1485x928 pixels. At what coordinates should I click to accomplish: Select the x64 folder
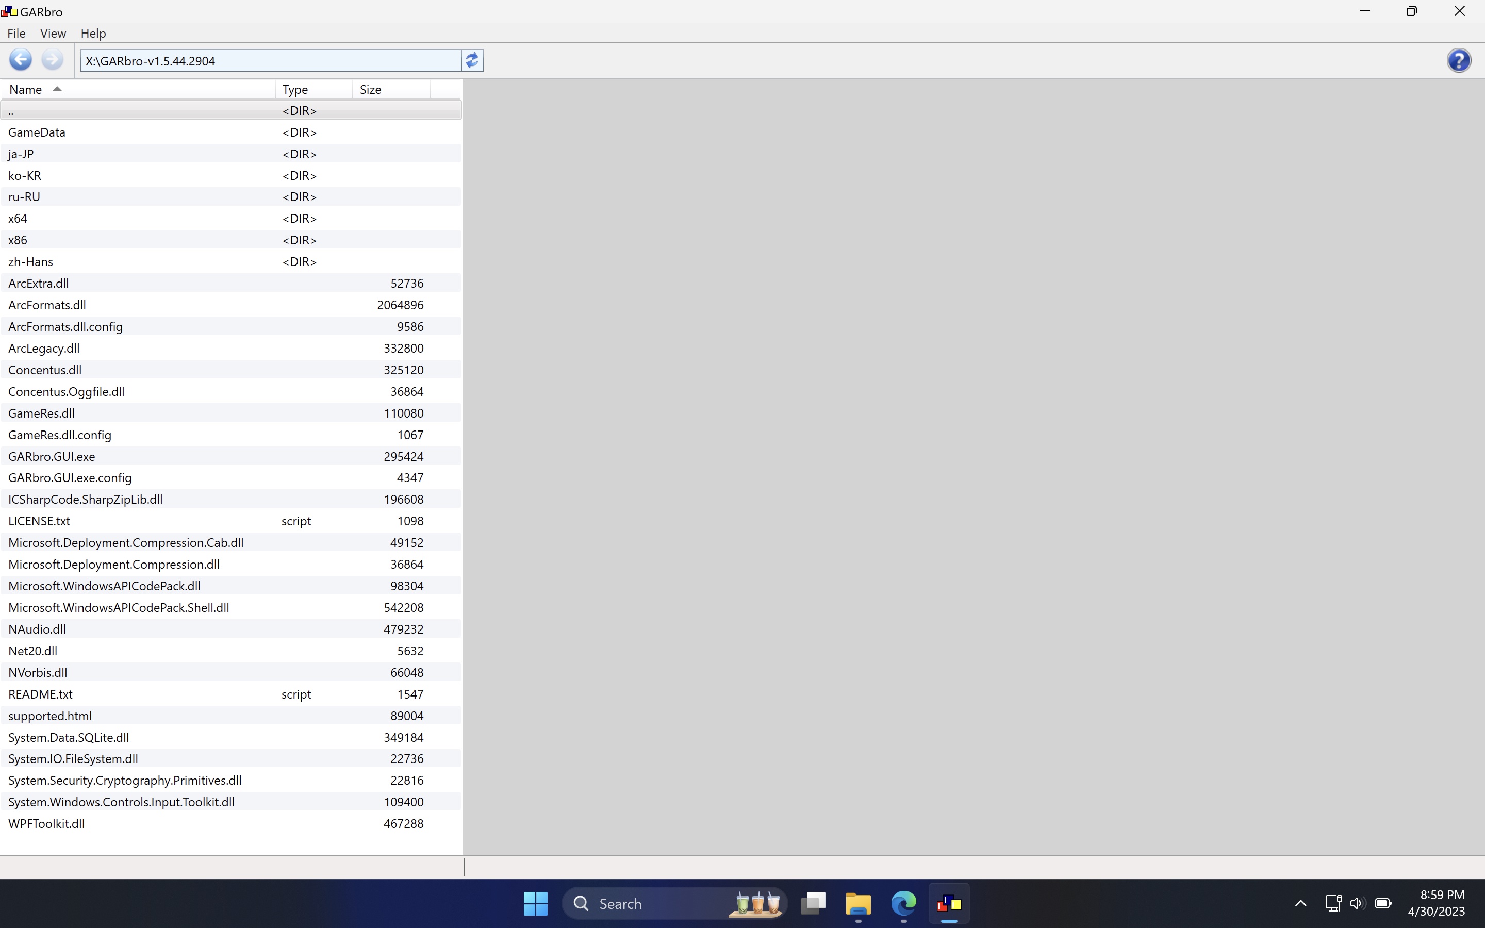pos(230,219)
